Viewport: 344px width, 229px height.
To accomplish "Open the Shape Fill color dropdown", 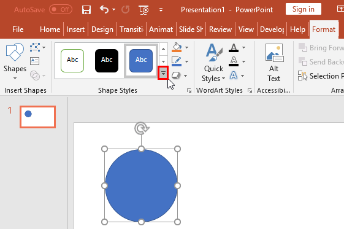I will (x=186, y=47).
